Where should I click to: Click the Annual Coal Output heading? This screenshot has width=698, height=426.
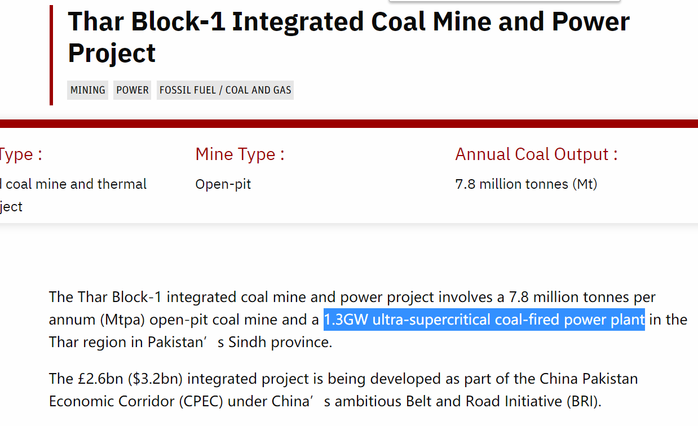pyautogui.click(x=536, y=154)
